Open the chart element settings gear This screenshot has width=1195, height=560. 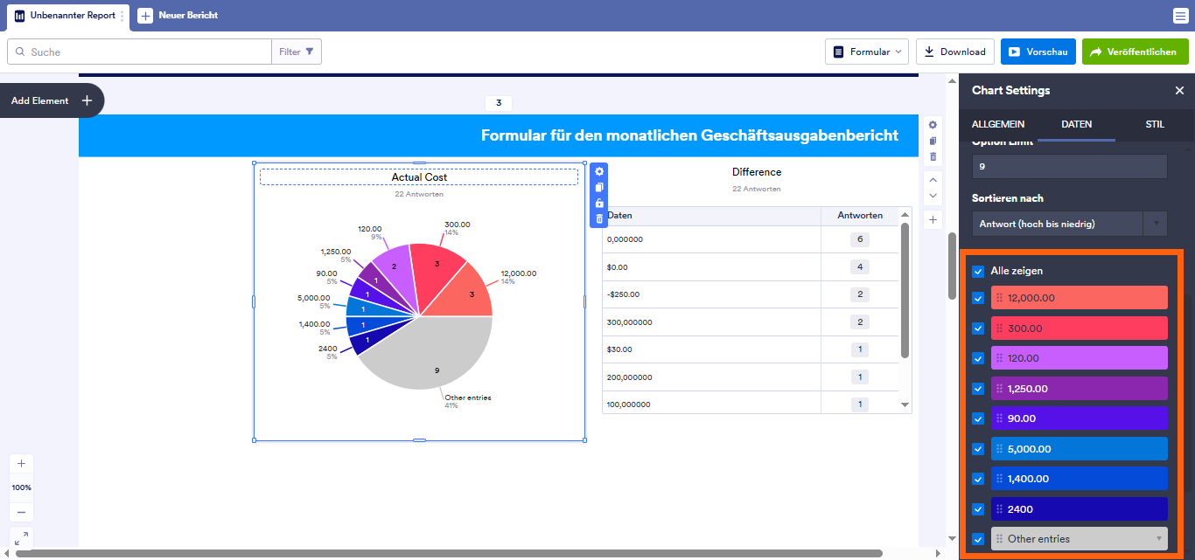[599, 172]
